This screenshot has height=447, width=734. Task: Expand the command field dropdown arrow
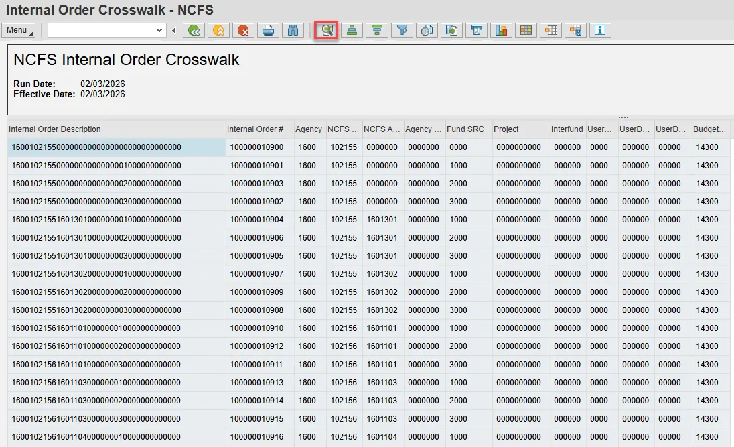159,30
